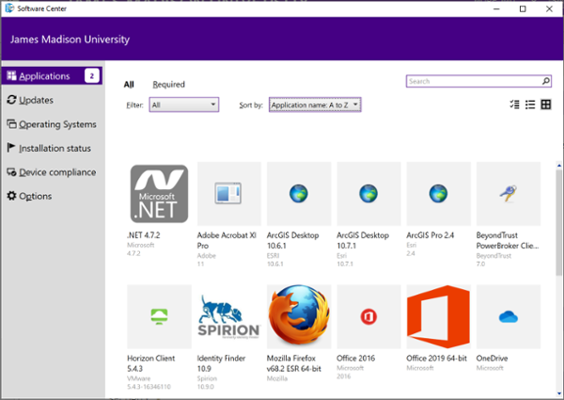Focus the Search input field
This screenshot has width=564, height=400.
(x=478, y=81)
